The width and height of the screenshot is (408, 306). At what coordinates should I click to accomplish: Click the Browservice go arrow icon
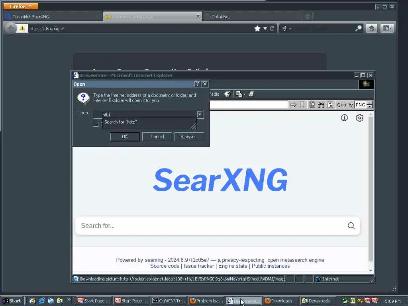[x=293, y=105]
